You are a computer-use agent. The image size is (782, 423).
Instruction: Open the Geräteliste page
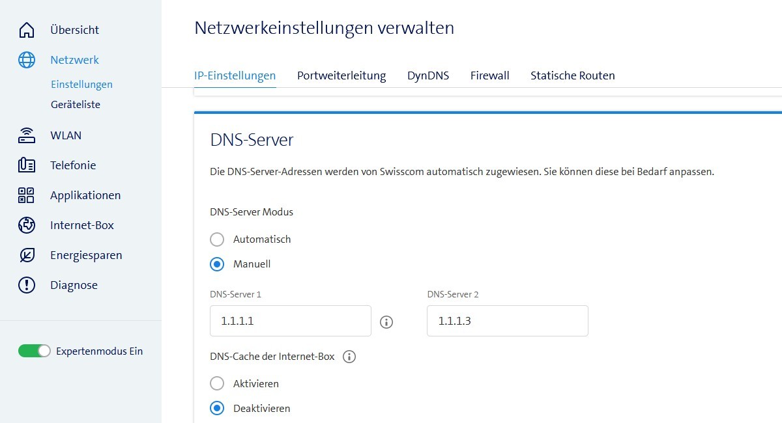pyautogui.click(x=75, y=104)
